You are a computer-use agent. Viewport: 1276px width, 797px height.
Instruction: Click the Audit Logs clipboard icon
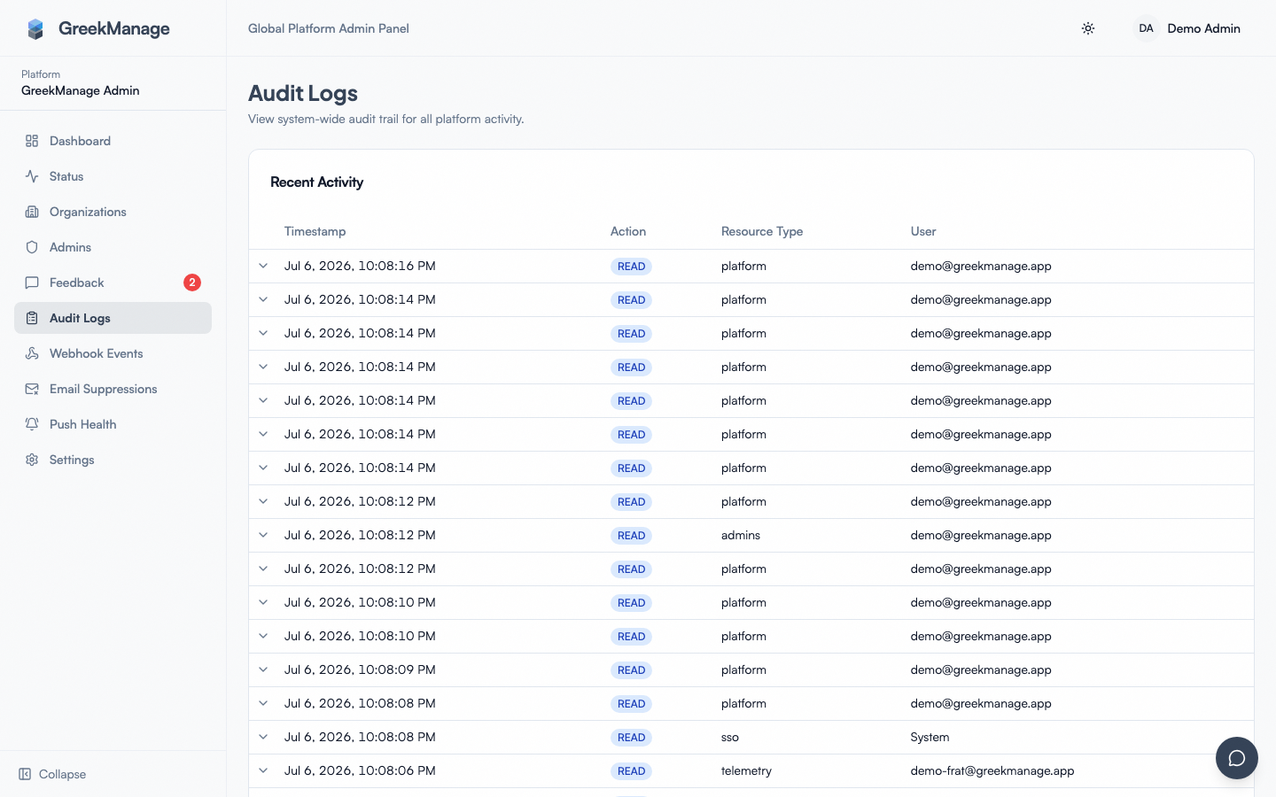(x=32, y=318)
